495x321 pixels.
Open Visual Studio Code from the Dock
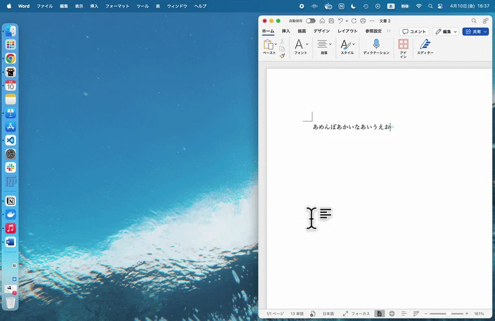point(11,140)
